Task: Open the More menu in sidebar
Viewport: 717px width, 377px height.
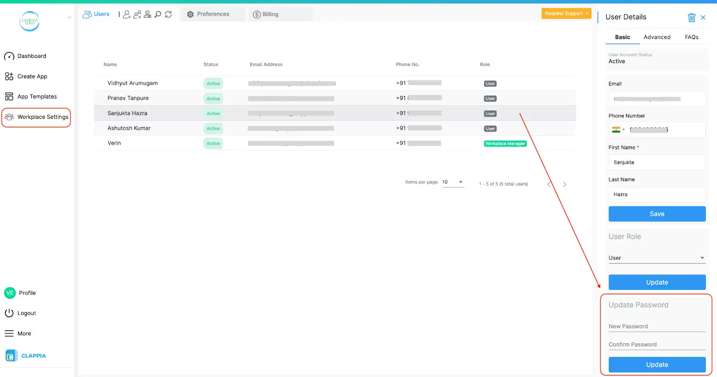Action: click(x=18, y=334)
